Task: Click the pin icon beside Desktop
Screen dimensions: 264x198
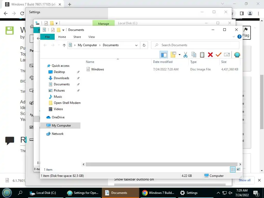Action: [x=78, y=72]
